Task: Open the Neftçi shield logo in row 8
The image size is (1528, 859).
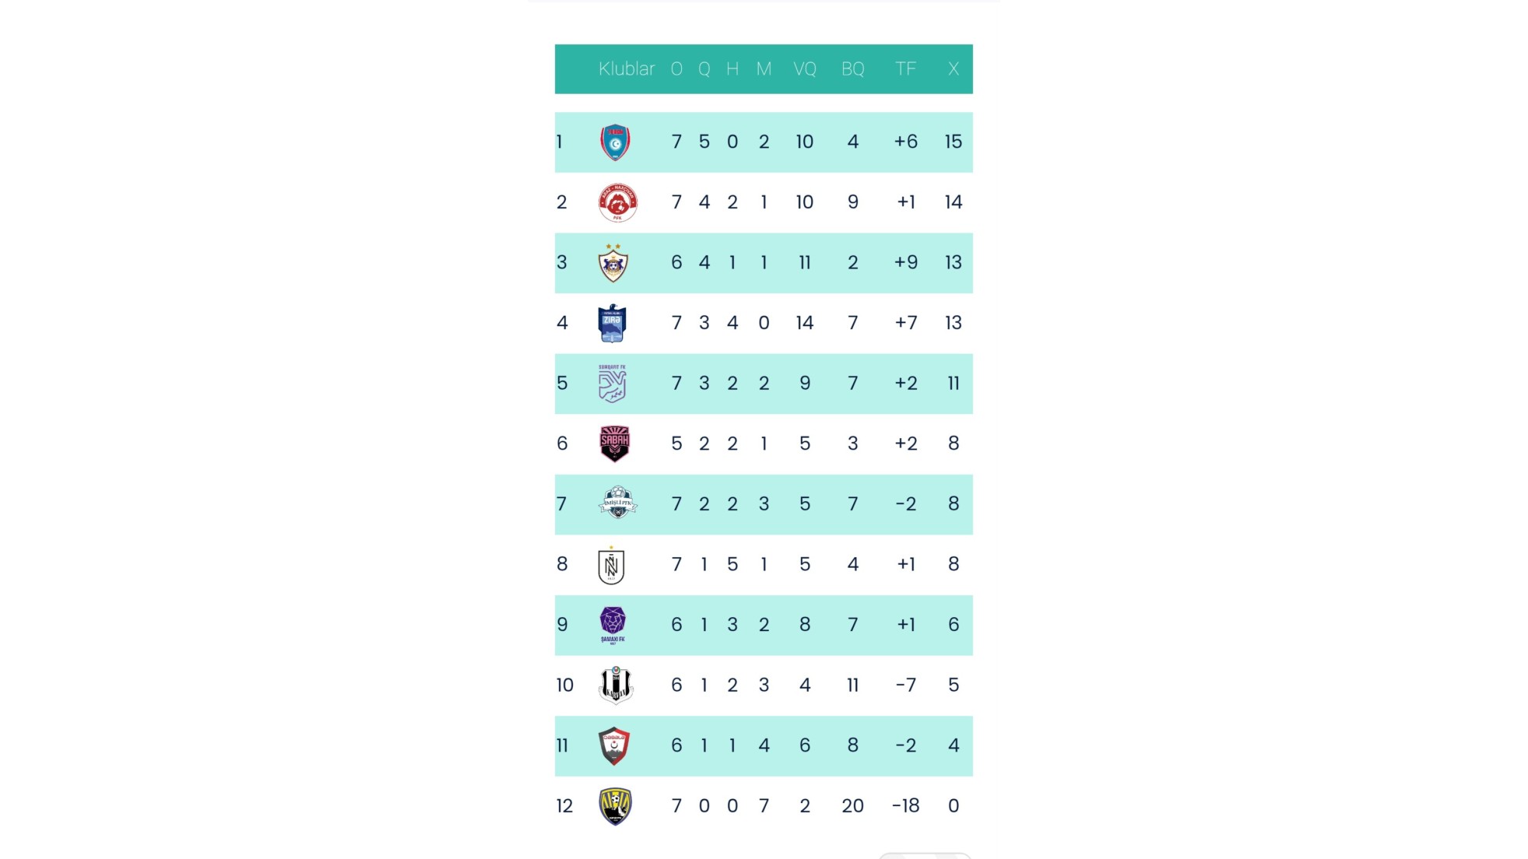Action: pos(611,565)
